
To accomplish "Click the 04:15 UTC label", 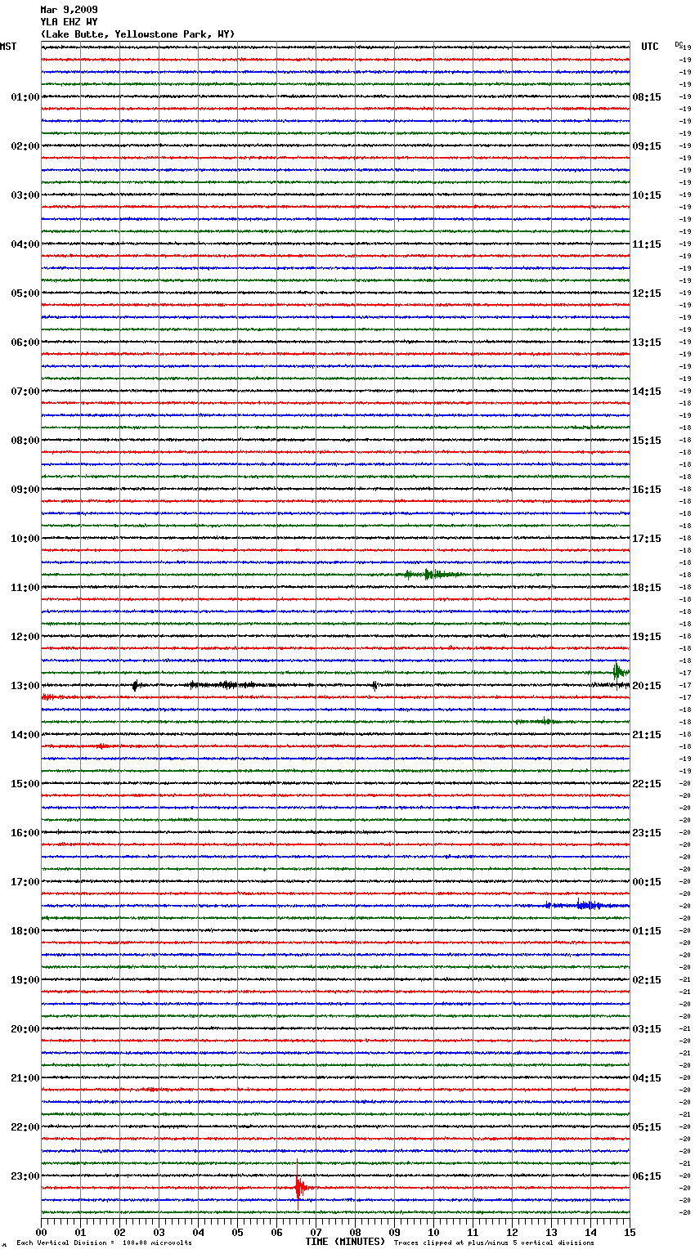I will coord(647,1078).
